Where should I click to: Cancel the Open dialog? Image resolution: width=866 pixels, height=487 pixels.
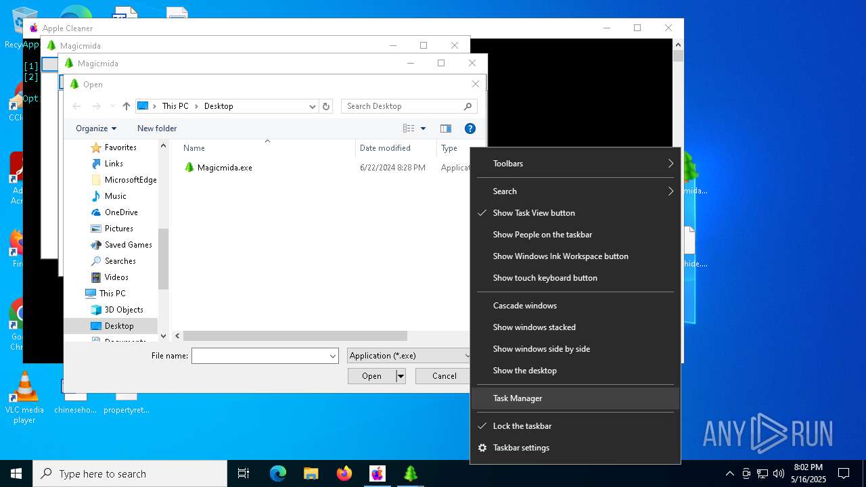click(444, 376)
